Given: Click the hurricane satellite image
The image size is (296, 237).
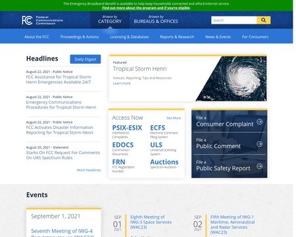Looking at the screenshot, I should (232, 78).
